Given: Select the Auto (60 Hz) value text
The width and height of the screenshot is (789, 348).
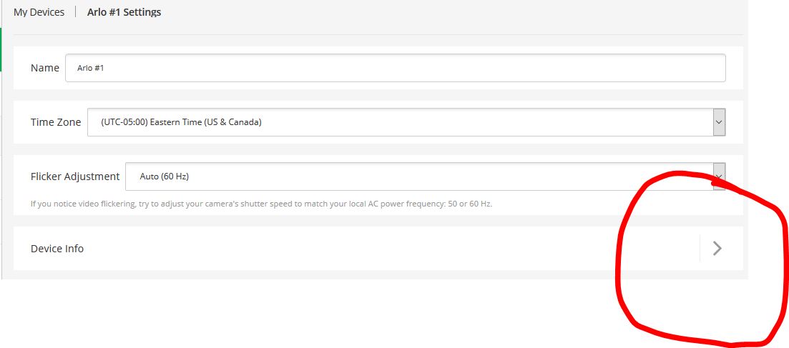Looking at the screenshot, I should (164, 177).
